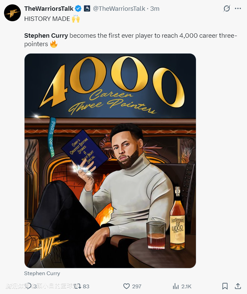Click the TheWarriorsTalk display name
247x294 pixels.
(x=49, y=8)
